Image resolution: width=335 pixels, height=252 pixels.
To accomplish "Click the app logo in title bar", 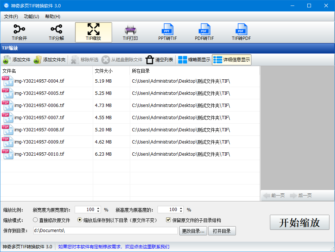I will coord(6,6).
